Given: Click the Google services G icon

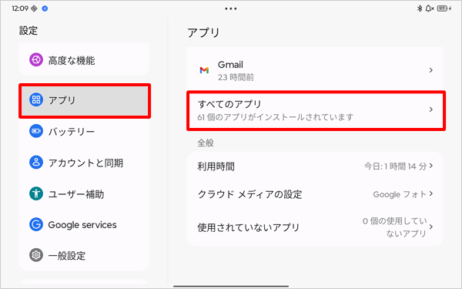Looking at the screenshot, I should coord(36,225).
